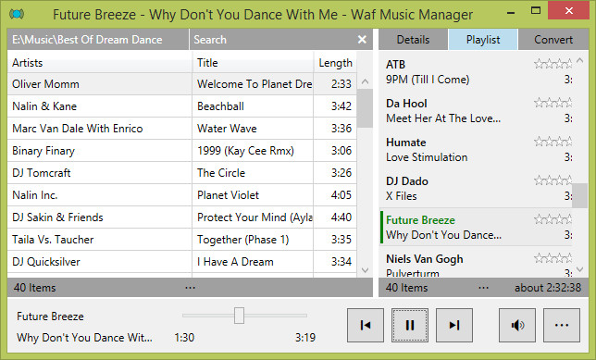Select the Nalin Inc. row
The image size is (596, 360).
coord(182,195)
